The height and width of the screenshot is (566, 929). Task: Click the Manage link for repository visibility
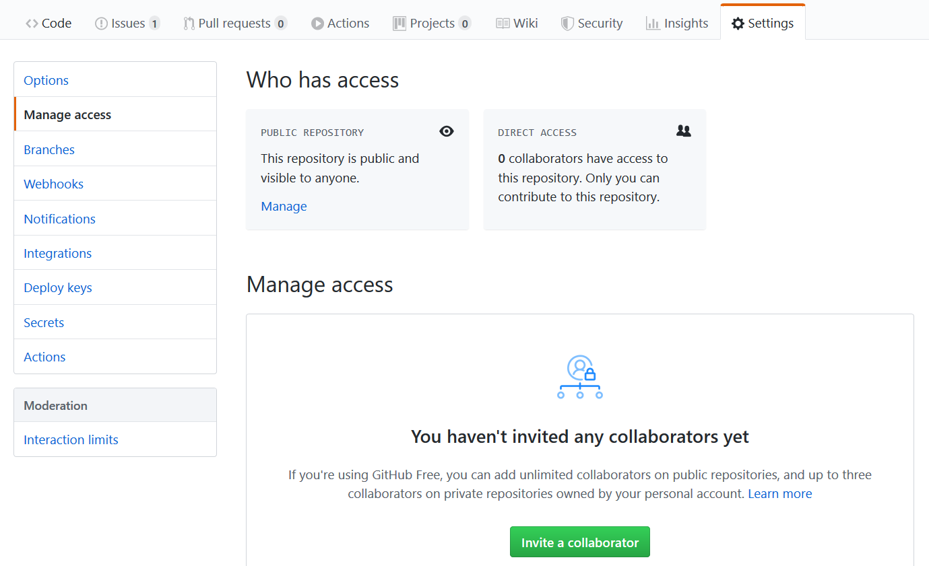click(284, 206)
